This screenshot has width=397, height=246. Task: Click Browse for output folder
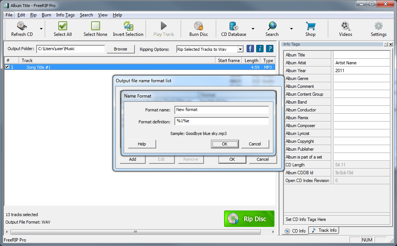[x=121, y=49]
